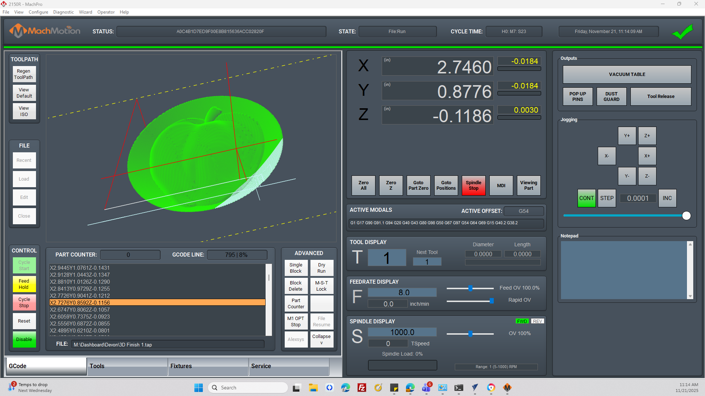Toggle Single Block mode
The image size is (705, 396).
pyautogui.click(x=296, y=268)
